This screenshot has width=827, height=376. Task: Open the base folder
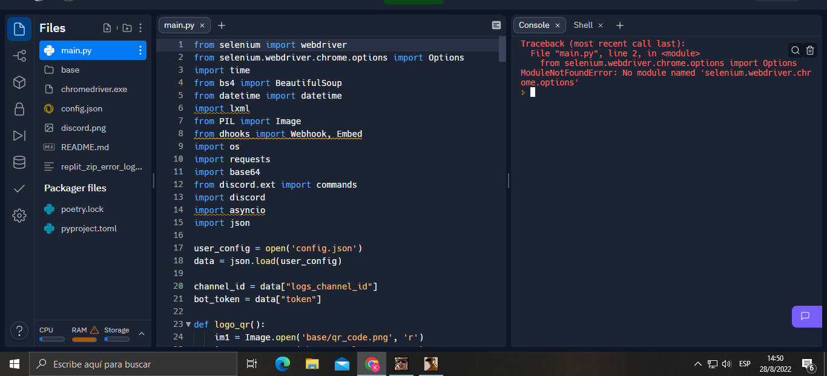tap(93, 70)
